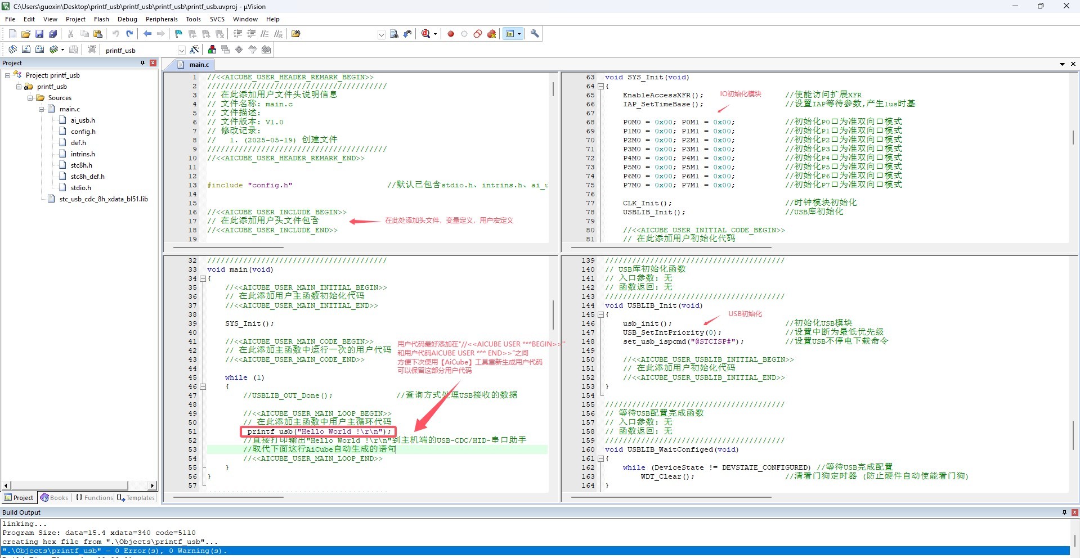This screenshot has height=558, width=1080.
Task: Open the find text combo box dropdown
Action: [382, 34]
